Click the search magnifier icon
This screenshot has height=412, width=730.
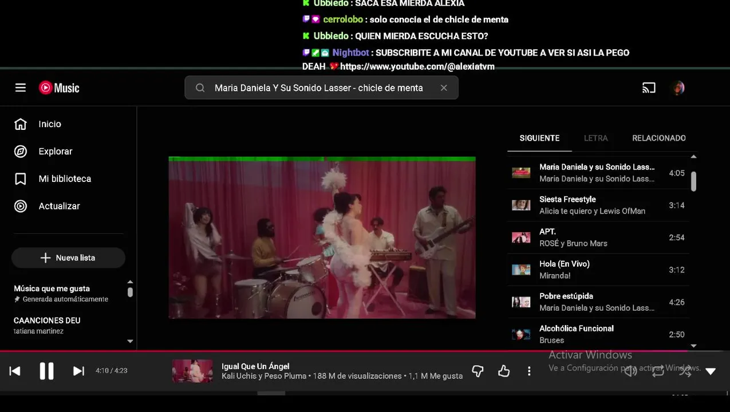[200, 88]
